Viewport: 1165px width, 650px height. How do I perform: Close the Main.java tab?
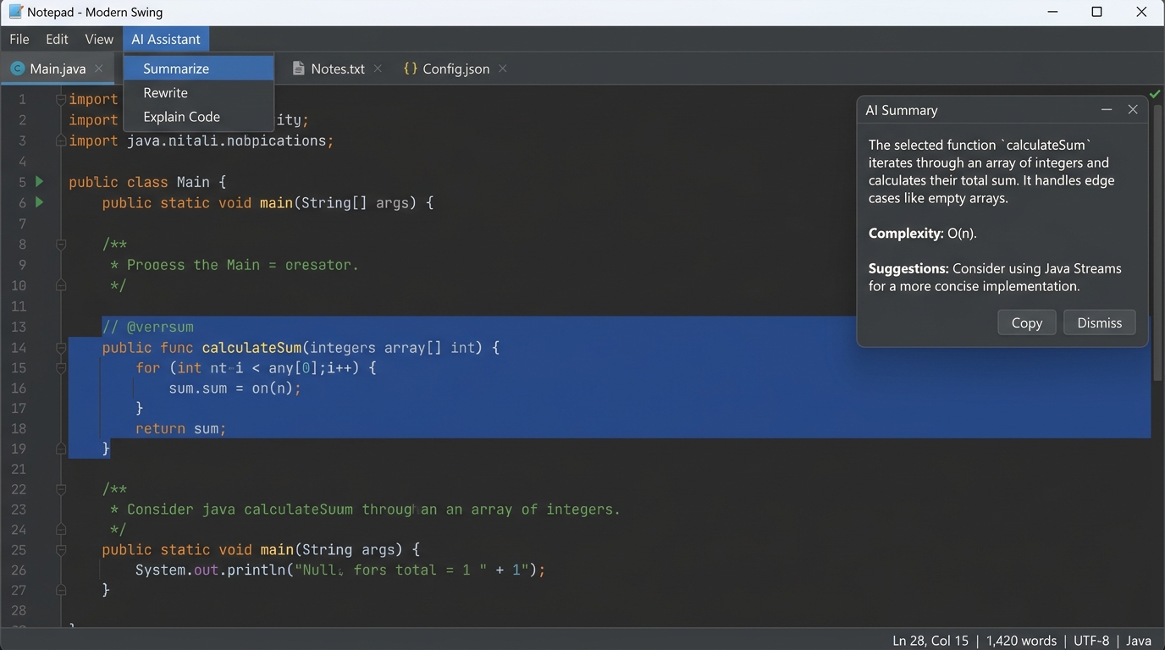[99, 69]
